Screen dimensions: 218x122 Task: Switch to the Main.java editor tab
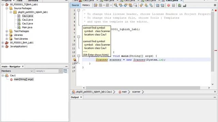(109, 1)
